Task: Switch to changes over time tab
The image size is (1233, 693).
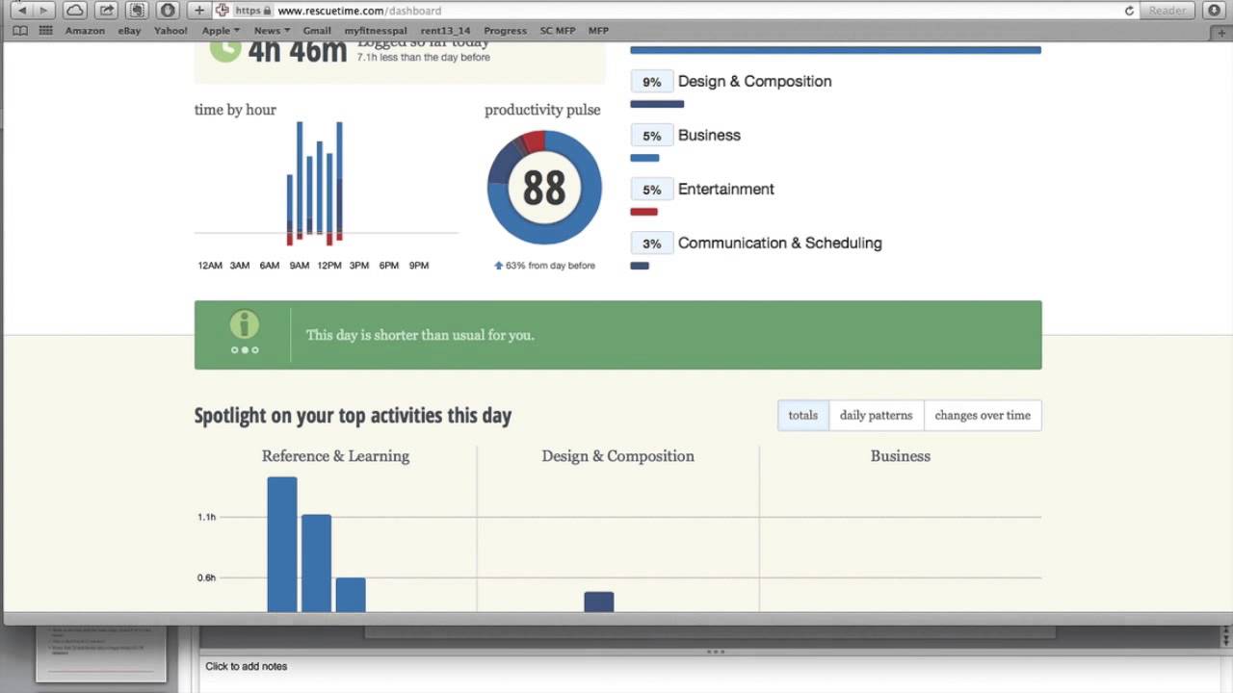Action: coord(983,416)
